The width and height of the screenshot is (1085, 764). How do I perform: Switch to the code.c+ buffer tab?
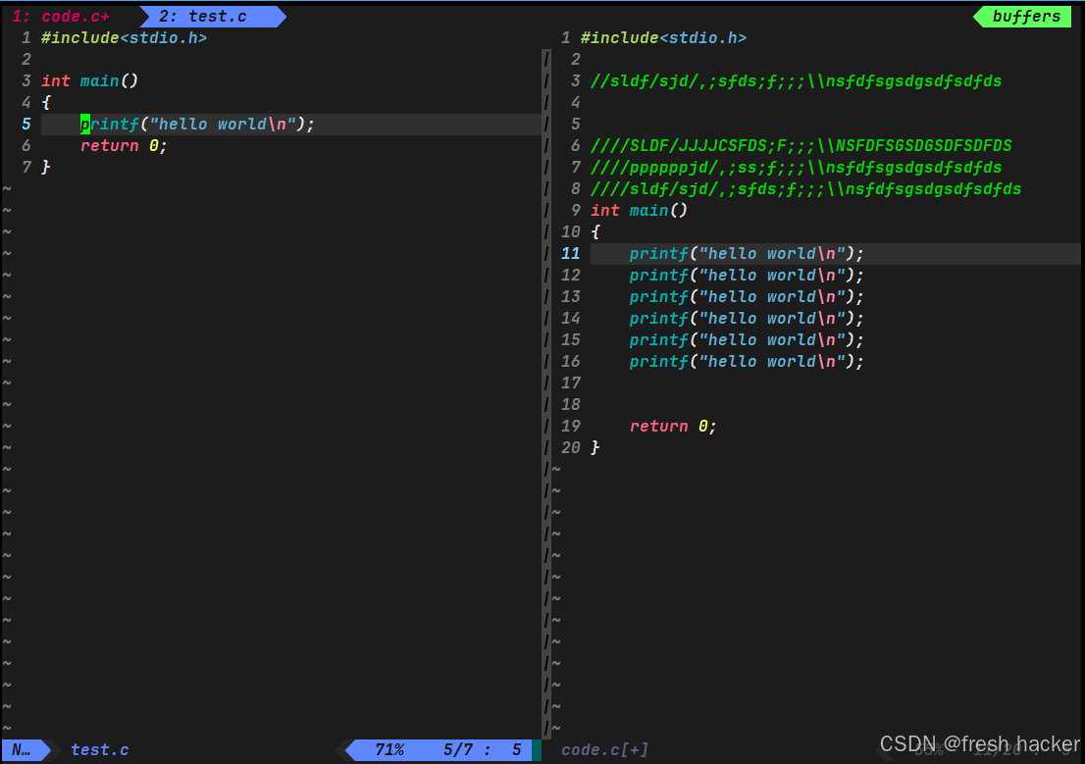(x=61, y=16)
